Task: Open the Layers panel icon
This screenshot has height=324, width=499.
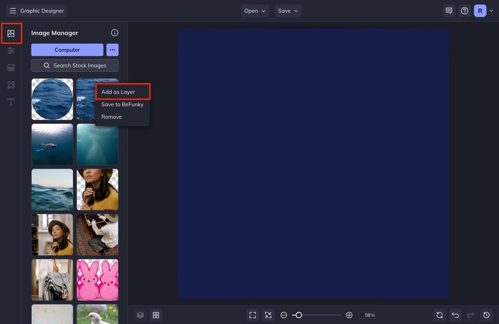Action: tap(141, 315)
